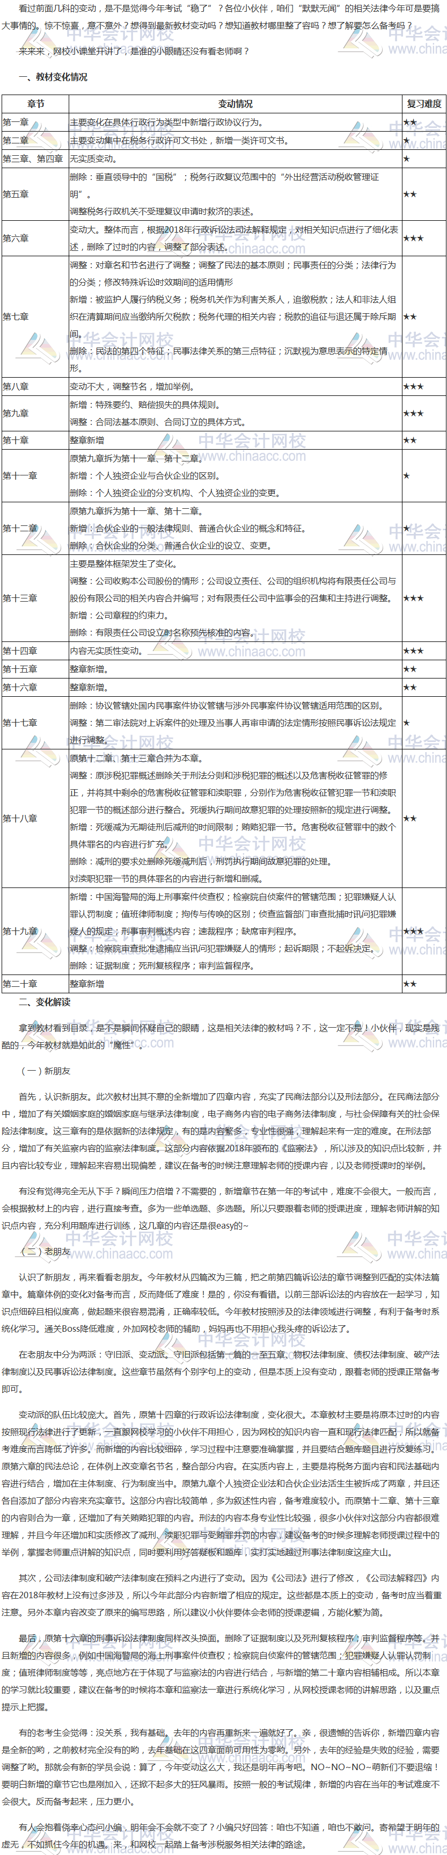The image size is (447, 1855).
Task: Click the "第三章、第四章" chapter cell
Action: [x=34, y=159]
